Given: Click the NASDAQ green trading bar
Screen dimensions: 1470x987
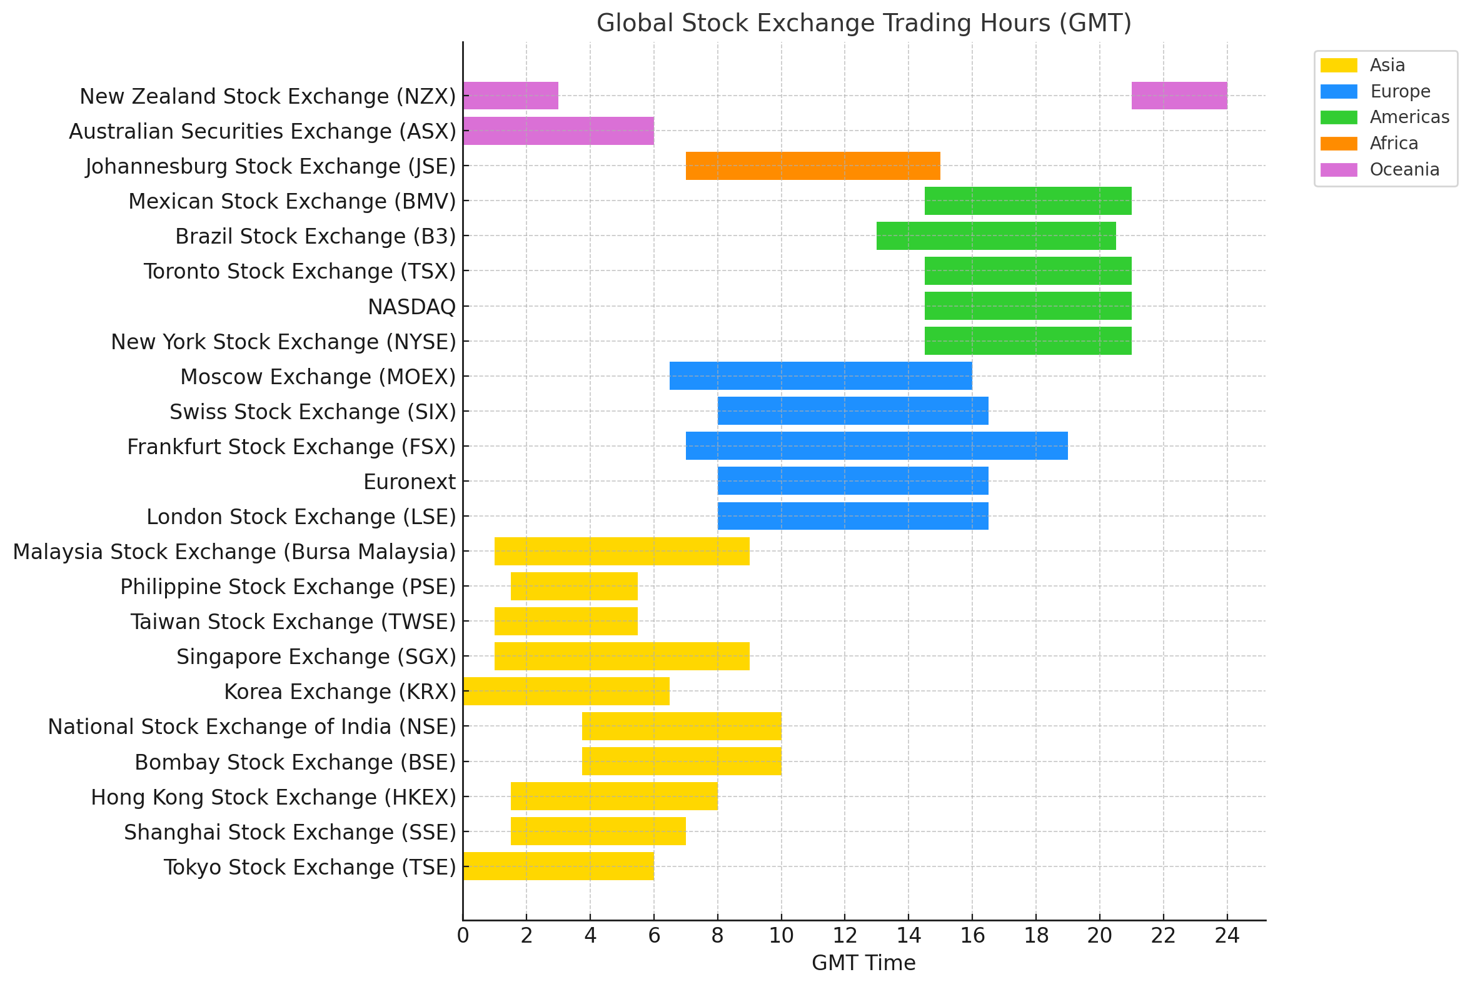Looking at the screenshot, I should pyautogui.click(x=1027, y=306).
